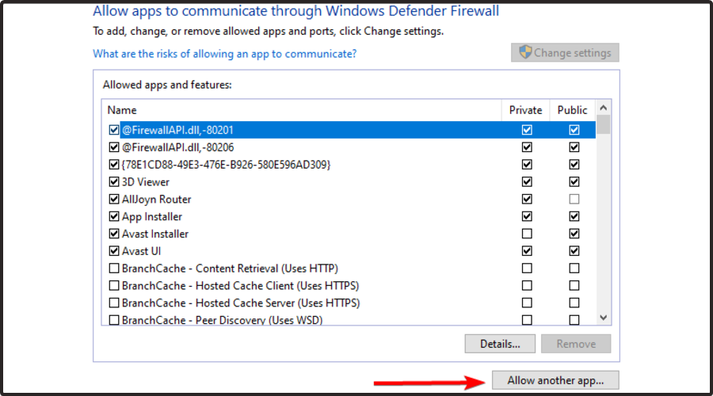Toggle Avast UI name checkbox
713x396 pixels.
point(114,252)
